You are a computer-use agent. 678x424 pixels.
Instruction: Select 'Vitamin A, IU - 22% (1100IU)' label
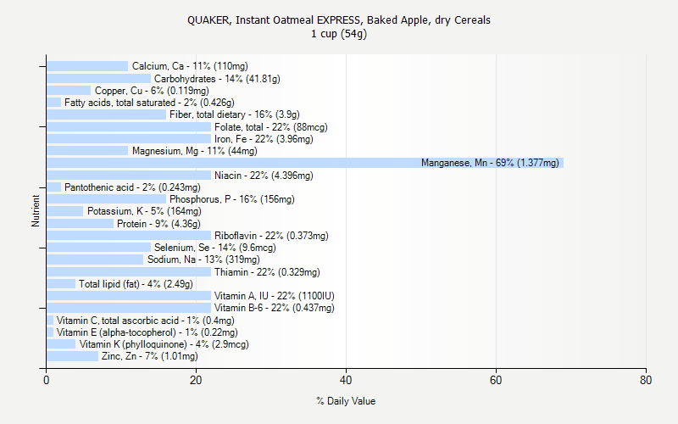coord(274,296)
